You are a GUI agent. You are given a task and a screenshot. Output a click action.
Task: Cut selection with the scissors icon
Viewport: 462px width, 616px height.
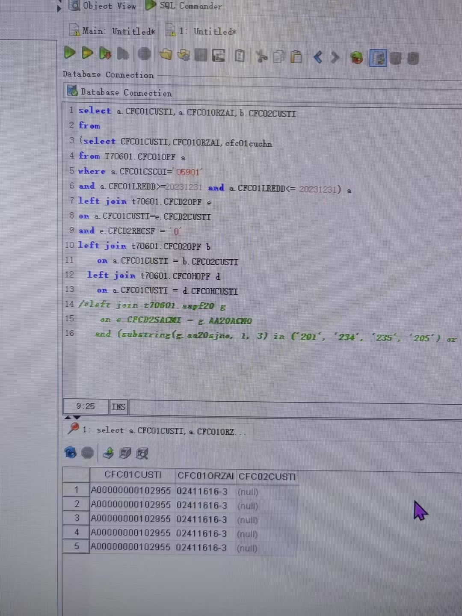coord(261,56)
